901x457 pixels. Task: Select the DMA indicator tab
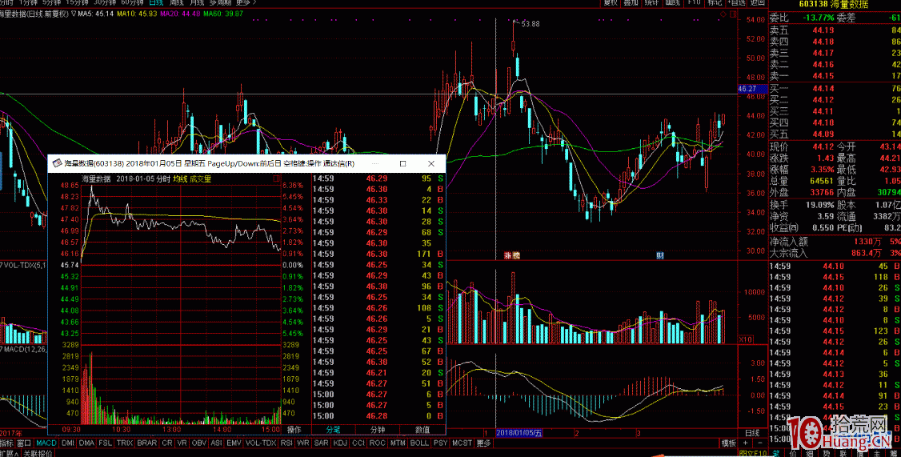[x=86, y=443]
